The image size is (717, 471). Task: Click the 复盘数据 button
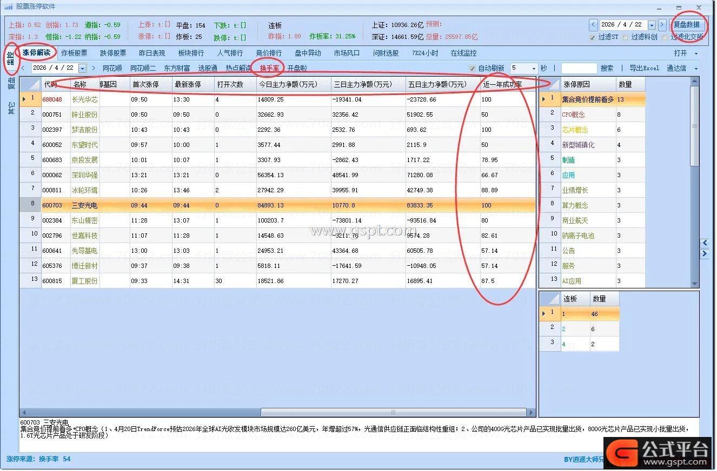(x=686, y=24)
